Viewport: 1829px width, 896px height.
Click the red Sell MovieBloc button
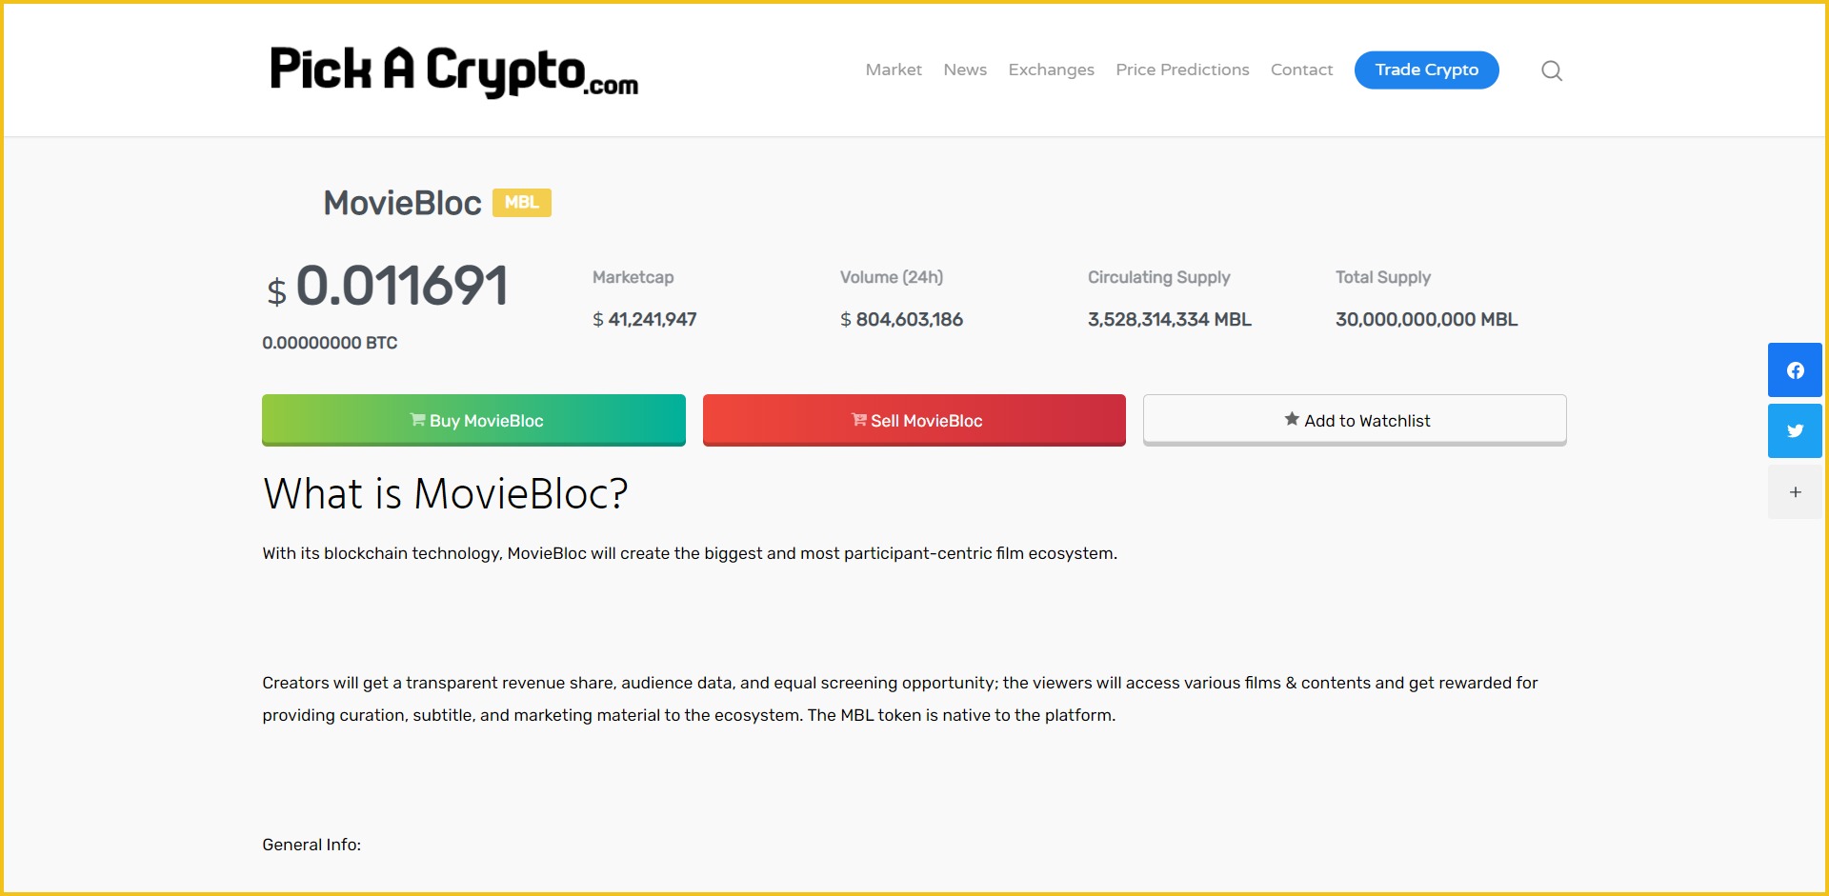(x=914, y=420)
